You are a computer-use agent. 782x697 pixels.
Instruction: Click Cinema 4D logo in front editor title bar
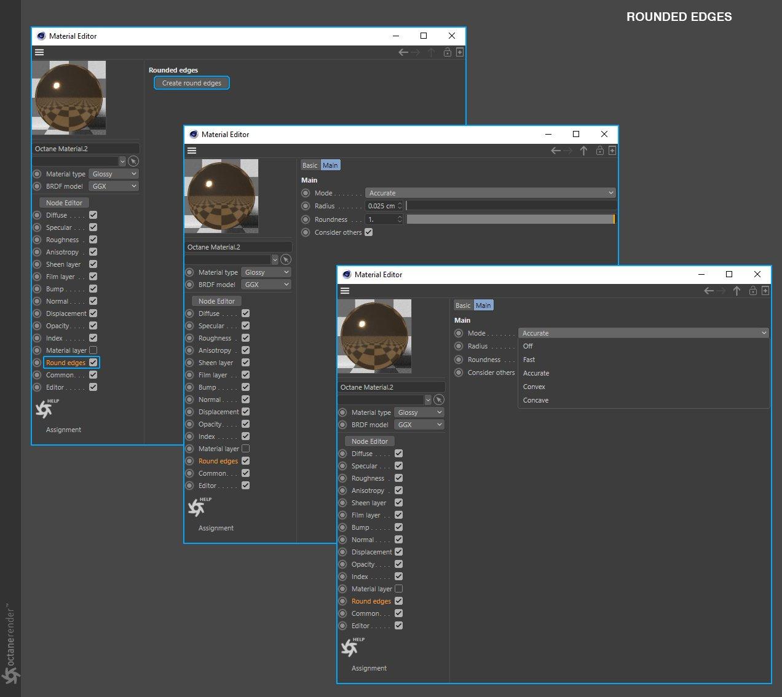(347, 275)
